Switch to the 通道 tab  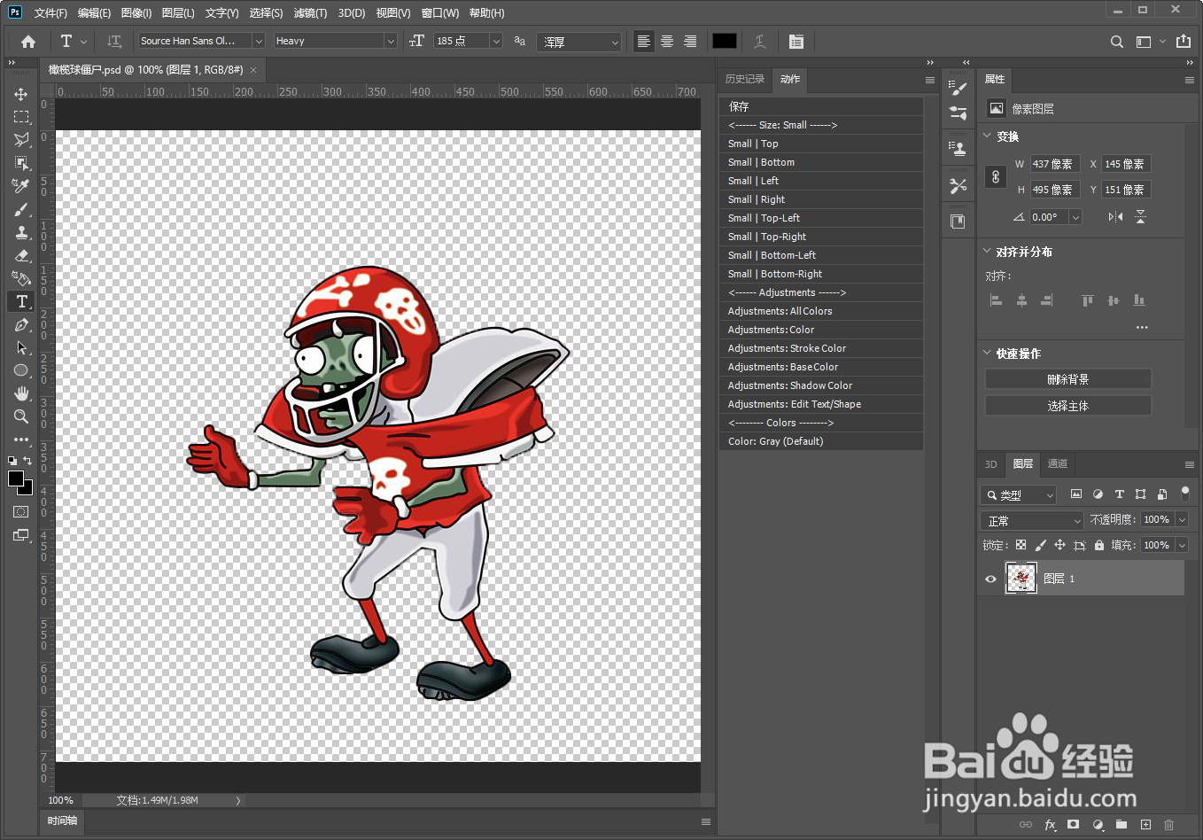coord(1058,463)
